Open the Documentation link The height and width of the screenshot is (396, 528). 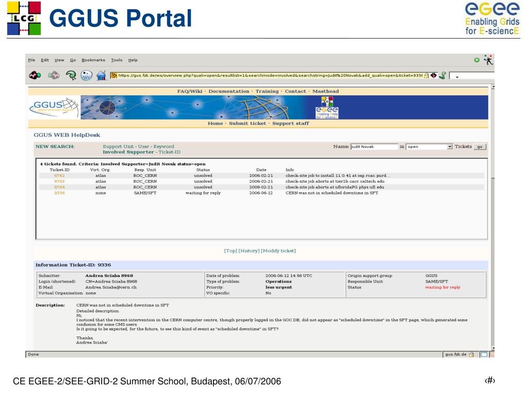[228, 91]
